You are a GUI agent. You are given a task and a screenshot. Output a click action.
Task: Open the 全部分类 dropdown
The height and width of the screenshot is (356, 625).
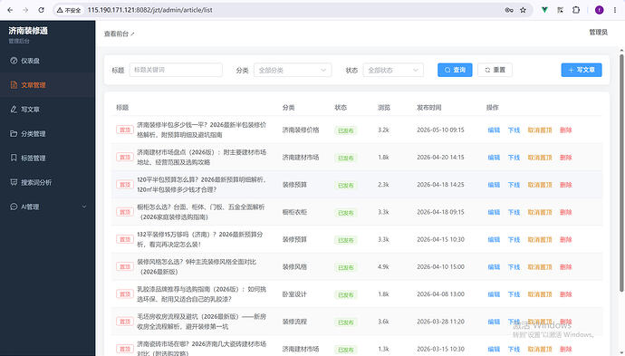click(293, 70)
